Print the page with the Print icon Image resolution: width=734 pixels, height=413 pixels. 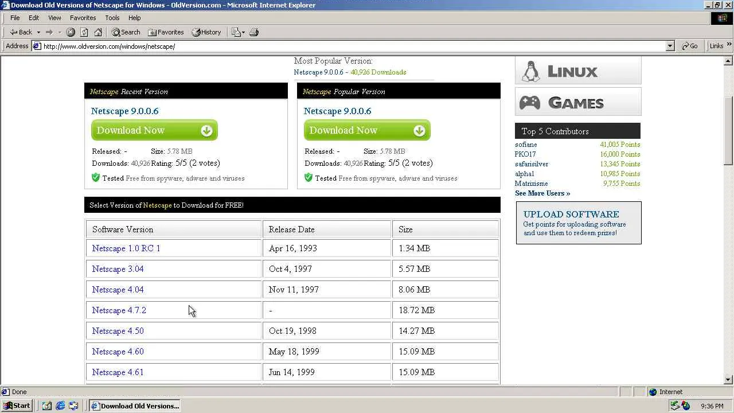point(255,32)
